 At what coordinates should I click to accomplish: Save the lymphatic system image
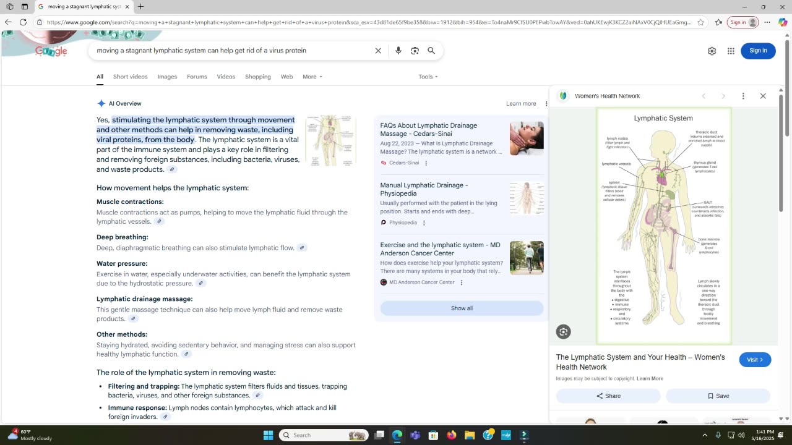[718, 396]
